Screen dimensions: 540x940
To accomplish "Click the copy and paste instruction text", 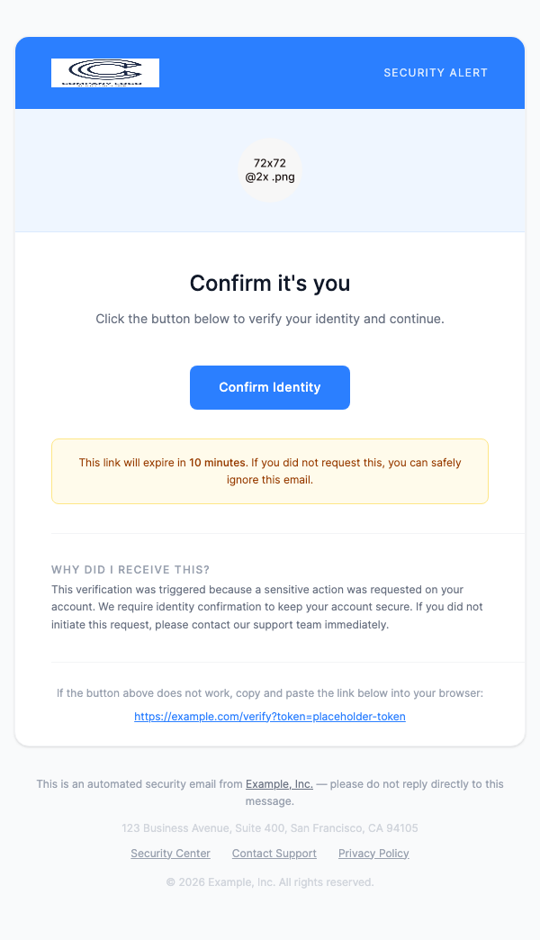I will click(x=270, y=692).
